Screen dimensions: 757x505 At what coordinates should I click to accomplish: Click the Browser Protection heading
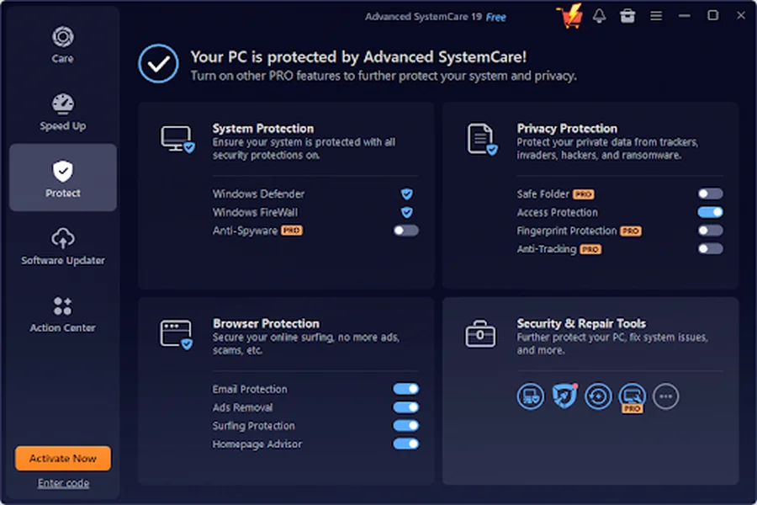266,323
